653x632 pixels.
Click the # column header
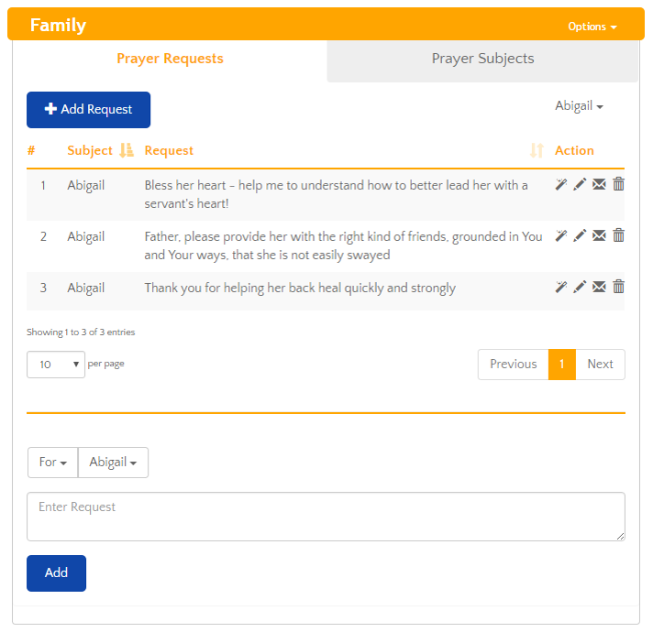pos(31,150)
